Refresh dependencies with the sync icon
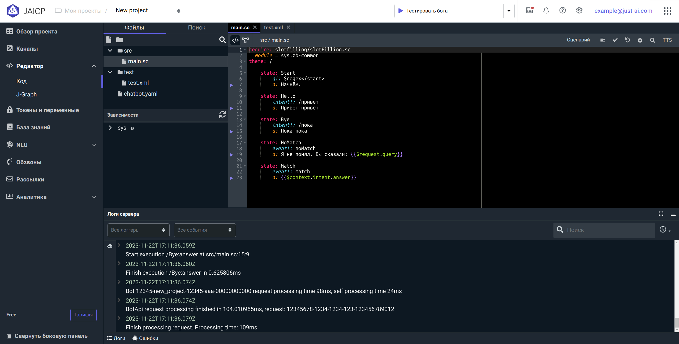This screenshot has height=344, width=679. [x=222, y=115]
